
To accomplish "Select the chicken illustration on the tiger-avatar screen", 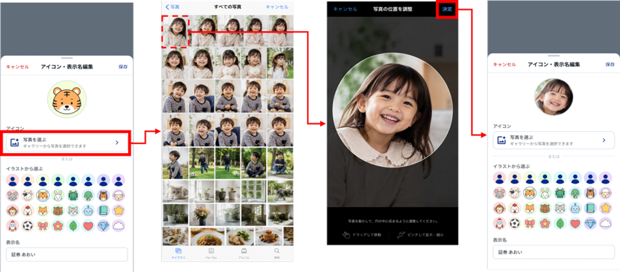I will [x=28, y=211].
